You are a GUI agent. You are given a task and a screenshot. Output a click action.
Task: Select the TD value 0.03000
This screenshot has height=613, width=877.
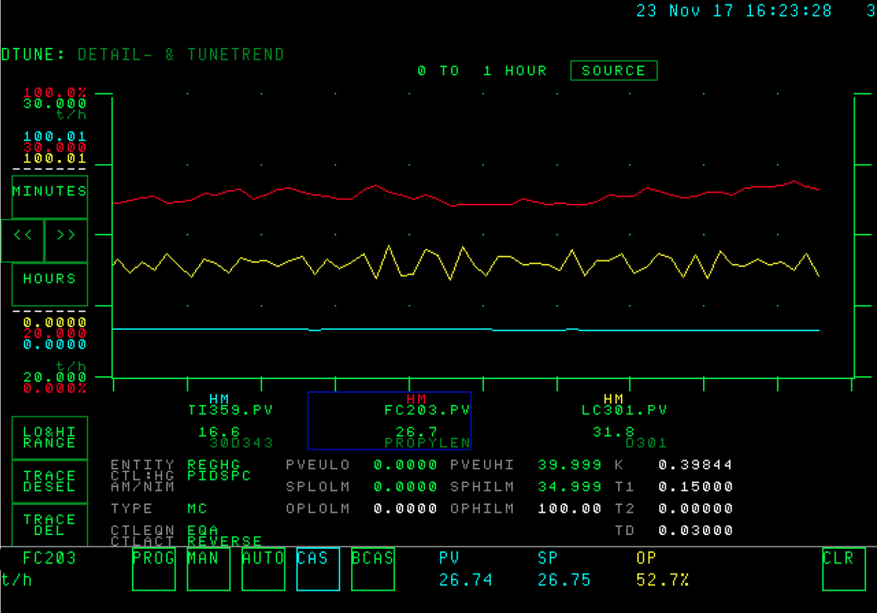(695, 530)
